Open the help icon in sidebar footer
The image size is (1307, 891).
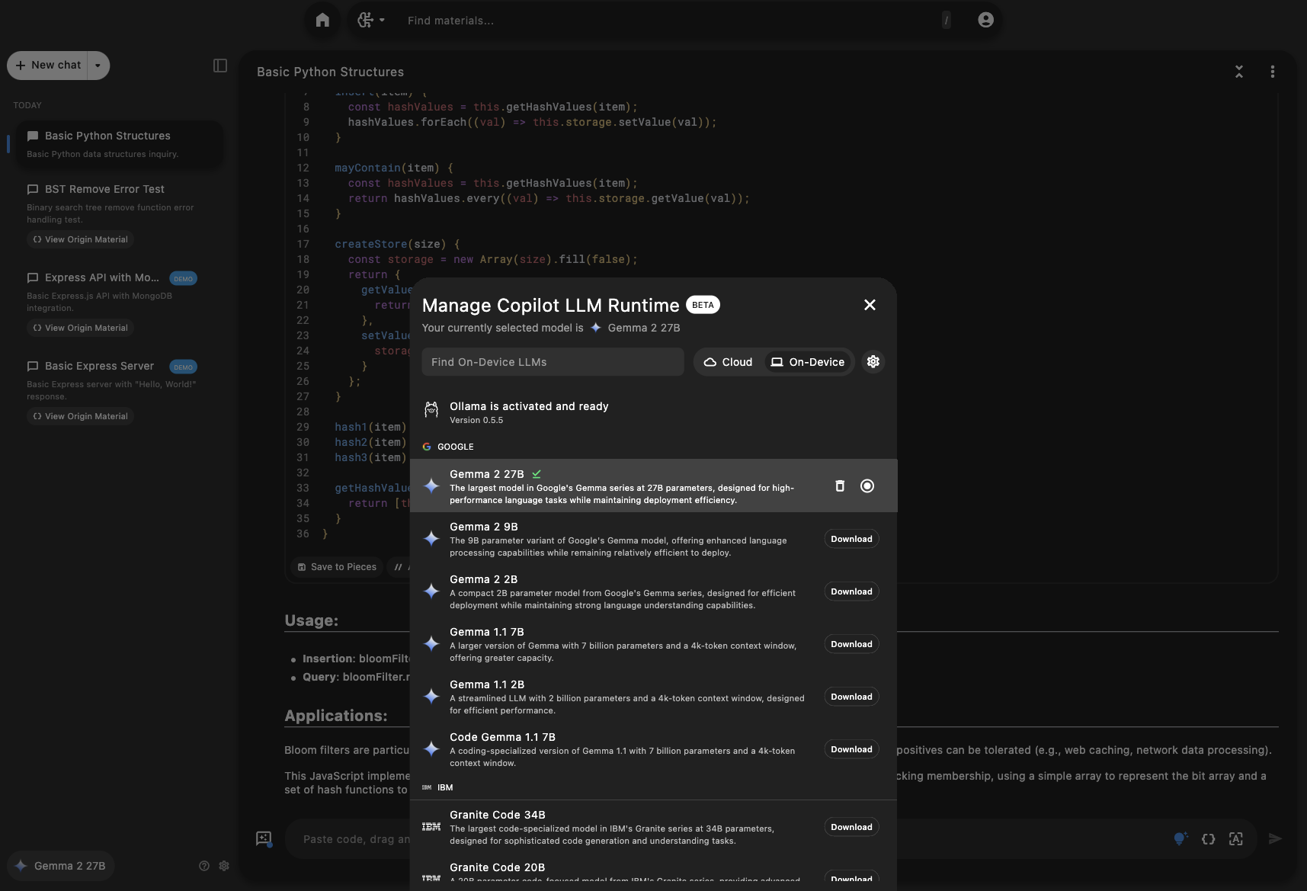203,866
